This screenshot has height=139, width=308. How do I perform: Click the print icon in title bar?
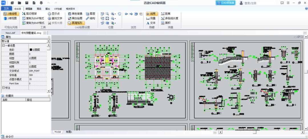coord(41,3)
